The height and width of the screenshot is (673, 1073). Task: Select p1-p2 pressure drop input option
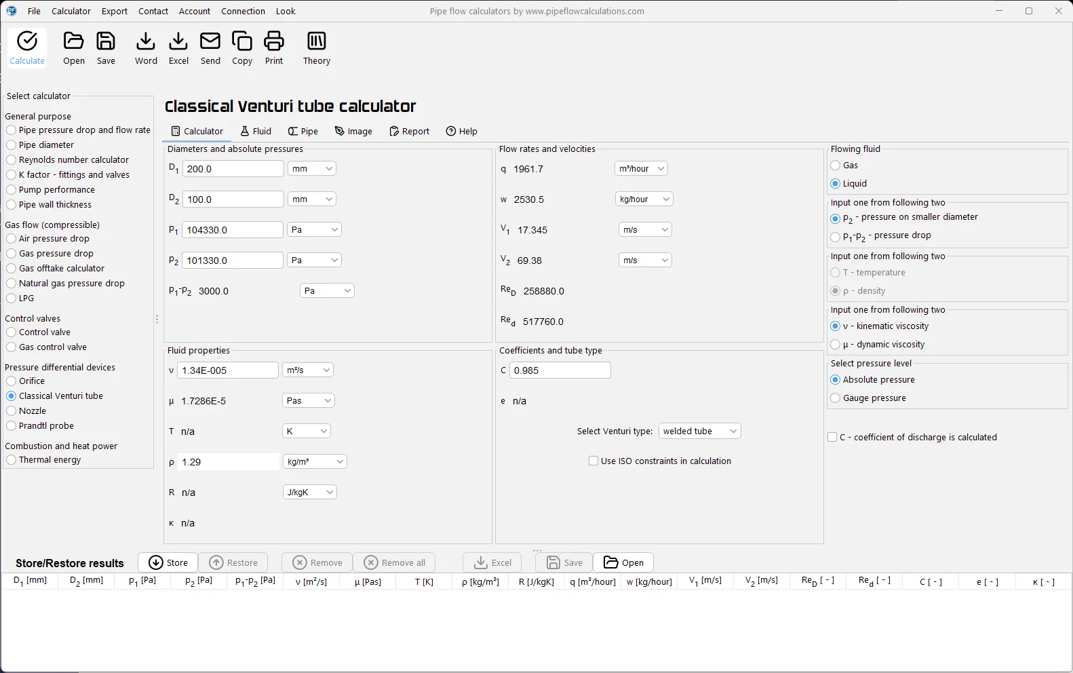pos(881,236)
